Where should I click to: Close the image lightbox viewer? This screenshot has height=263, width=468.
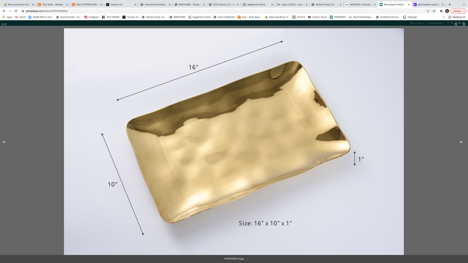464,24
